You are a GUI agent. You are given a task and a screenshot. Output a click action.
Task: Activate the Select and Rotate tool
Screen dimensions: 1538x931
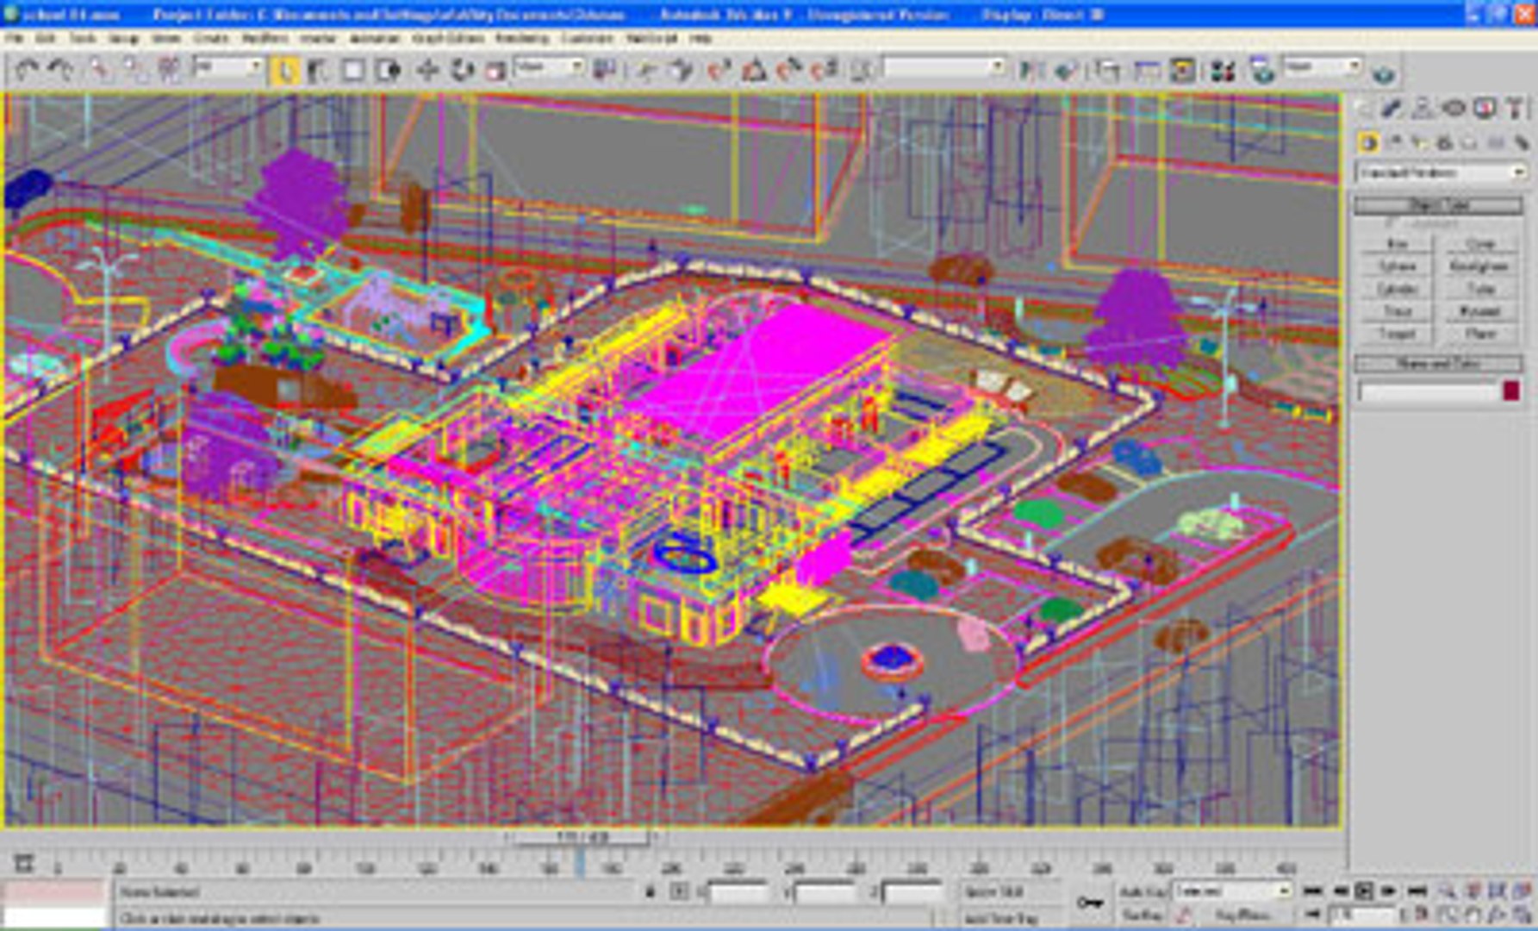[x=462, y=70]
